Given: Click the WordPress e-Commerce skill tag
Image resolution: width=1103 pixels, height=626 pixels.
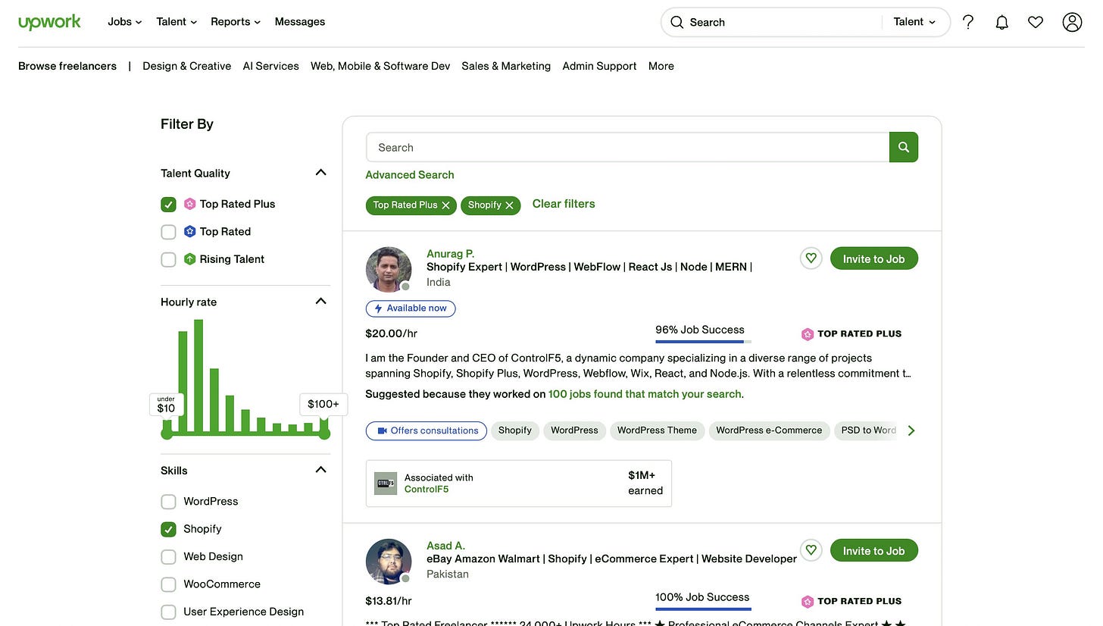Looking at the screenshot, I should point(769,430).
